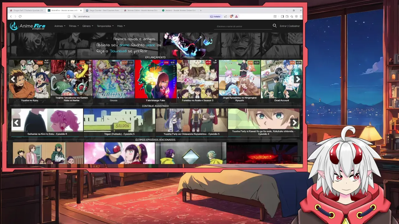Image resolution: width=399 pixels, height=224 pixels.
Task: Open the Entrar | Cadastrar login link
Action: click(x=290, y=26)
